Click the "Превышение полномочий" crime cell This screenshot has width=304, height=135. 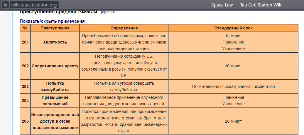coord(55,101)
